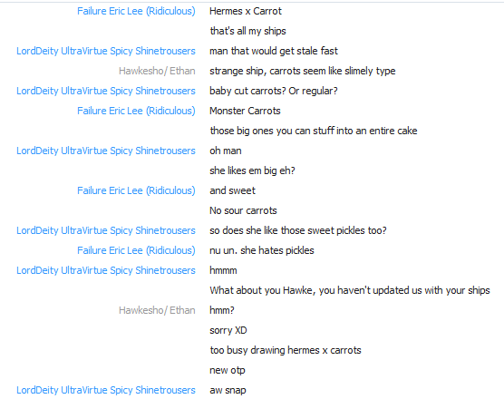This screenshot has width=504, height=399.
Task: Click Failure Eric Lee name beside 'Monster Carrots'
Action: click(x=136, y=111)
